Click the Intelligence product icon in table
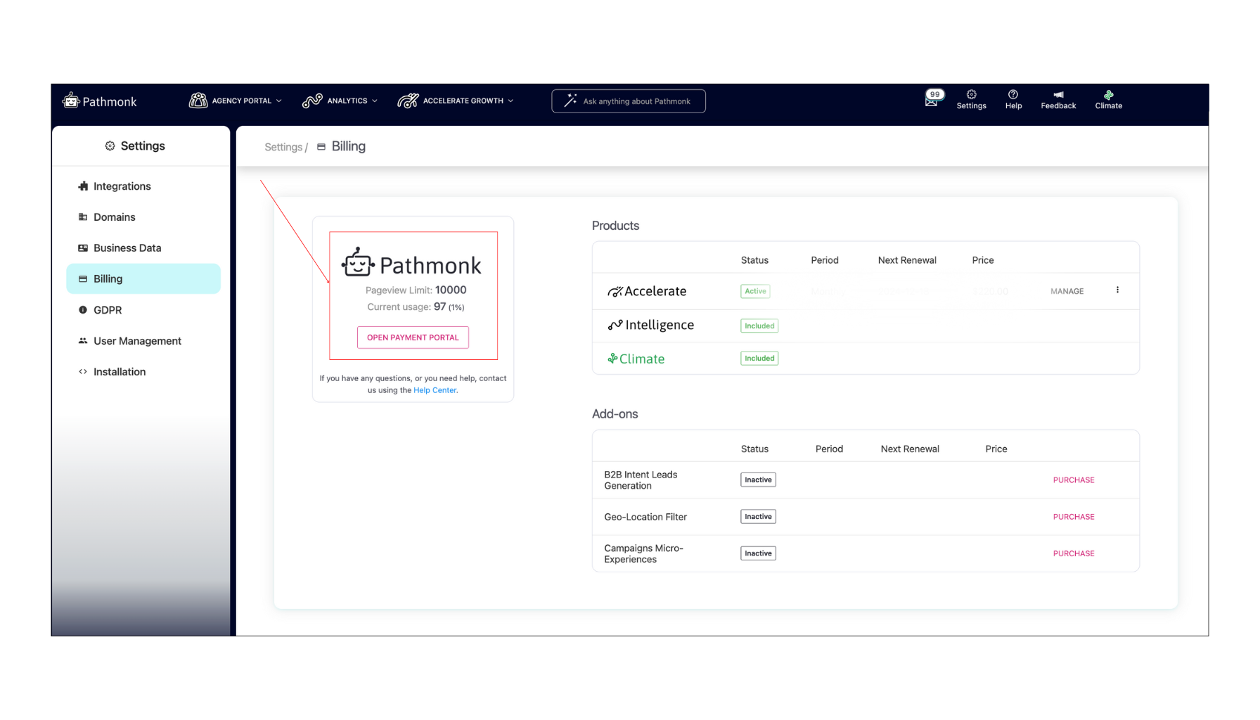The image size is (1260, 720). click(615, 325)
